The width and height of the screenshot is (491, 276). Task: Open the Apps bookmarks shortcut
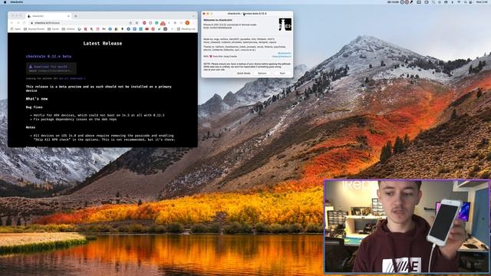pos(15,29)
